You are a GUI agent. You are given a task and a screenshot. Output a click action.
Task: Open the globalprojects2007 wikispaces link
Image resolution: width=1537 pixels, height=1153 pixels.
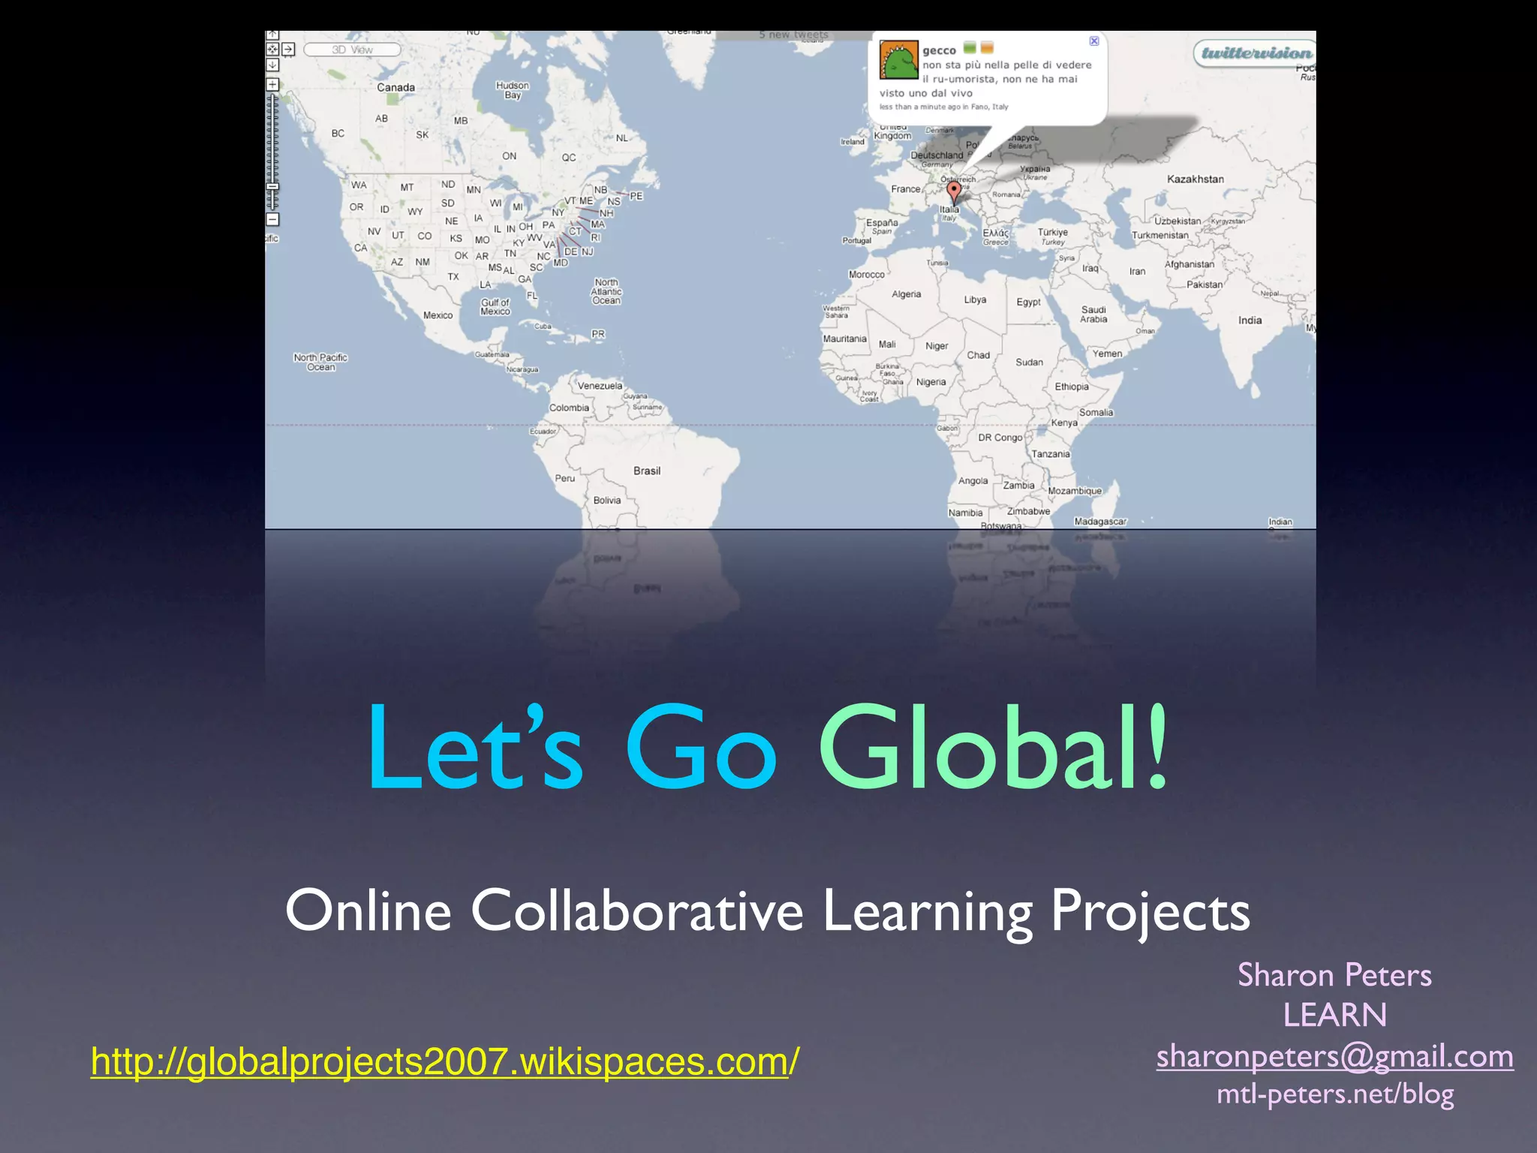point(444,1061)
